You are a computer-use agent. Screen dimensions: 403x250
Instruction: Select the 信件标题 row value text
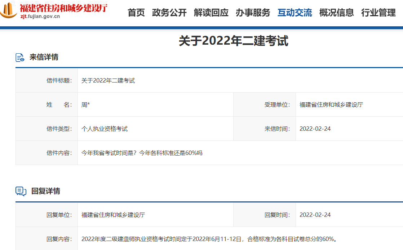[x=108, y=80]
